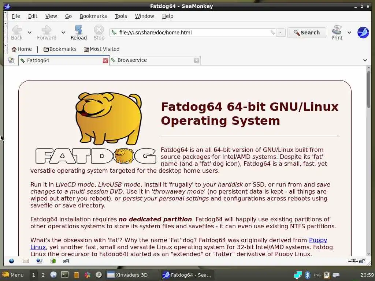Launch terminal from taskbar icon
Viewport: 375px width, 281px height.
click(x=64, y=275)
